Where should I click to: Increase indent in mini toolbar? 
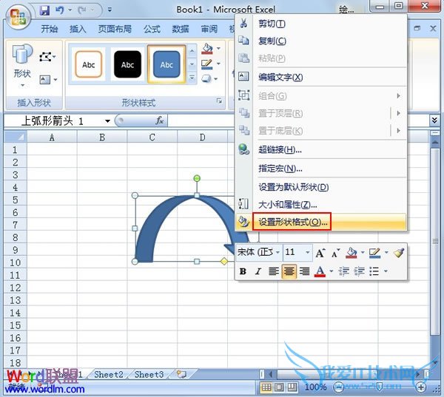tap(360, 271)
